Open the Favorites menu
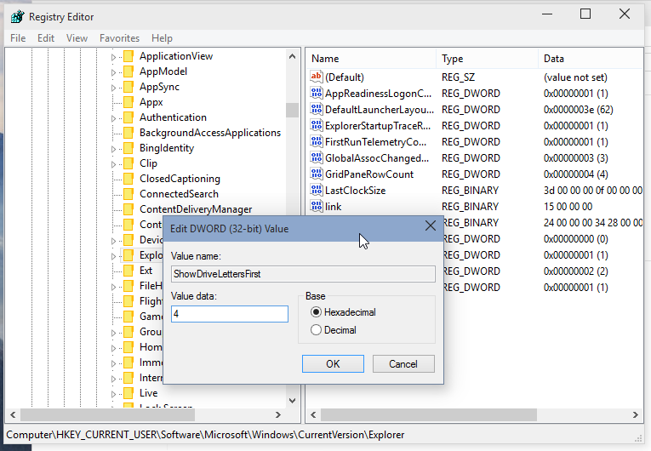The height and width of the screenshot is (451, 651). coord(120,38)
